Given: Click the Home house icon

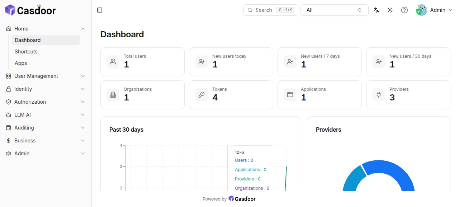Looking at the screenshot, I should 9,29.
